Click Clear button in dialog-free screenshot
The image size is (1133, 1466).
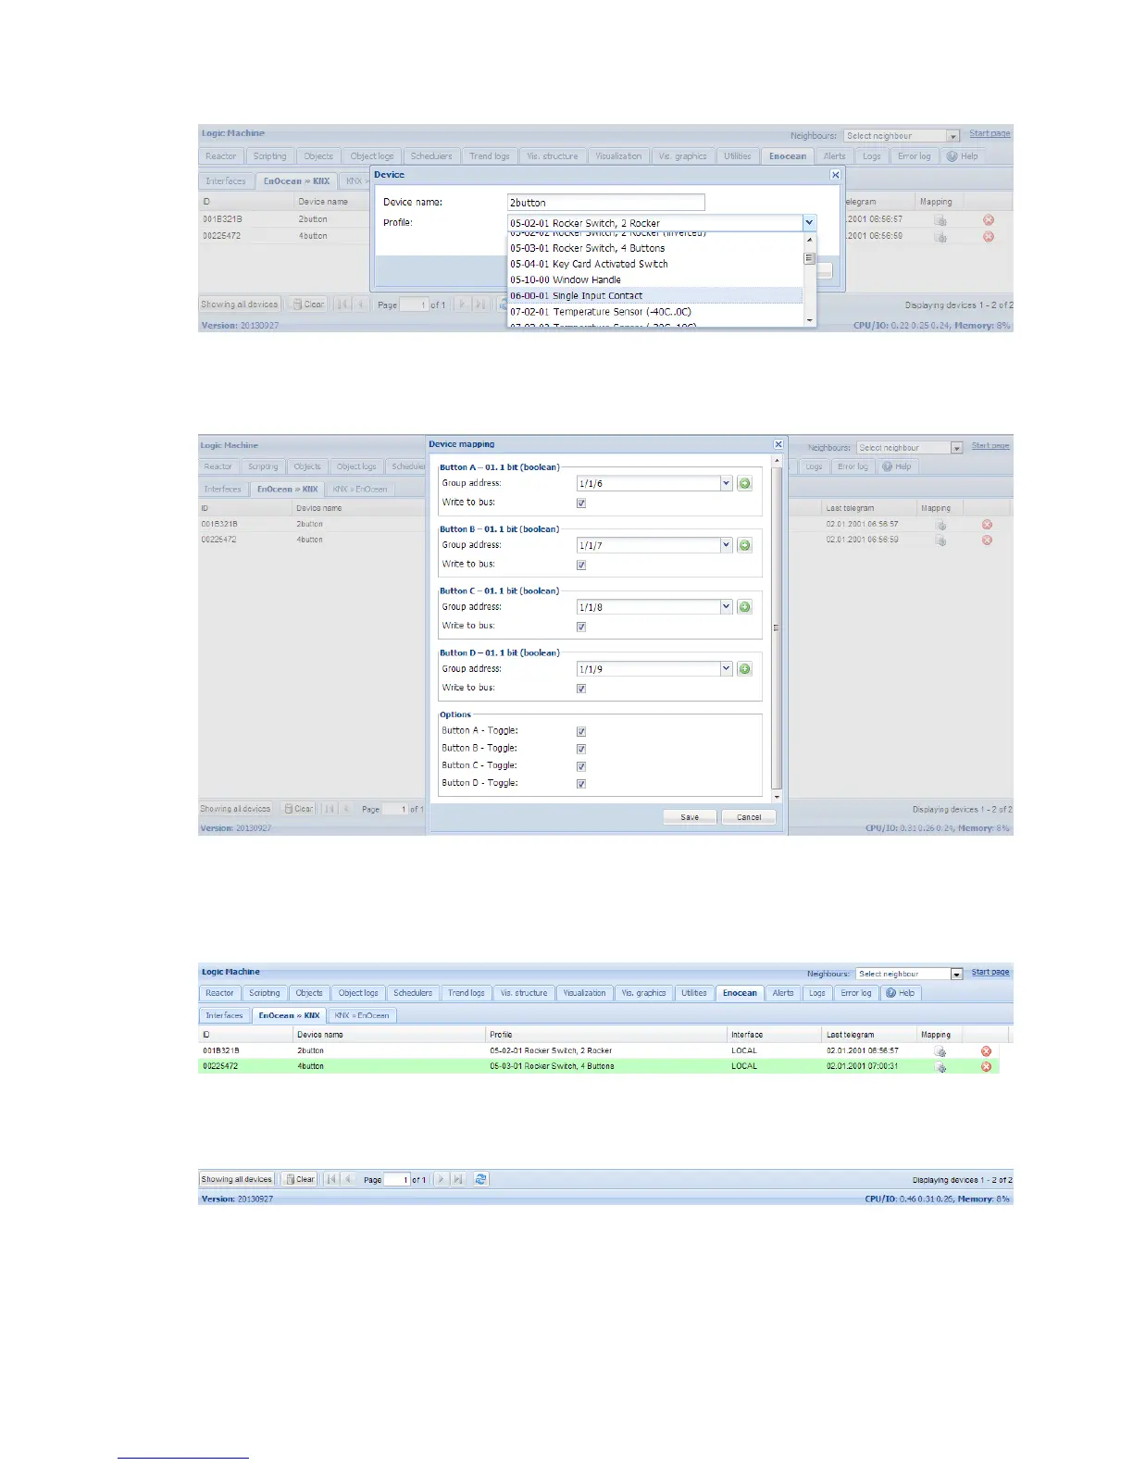click(299, 1179)
